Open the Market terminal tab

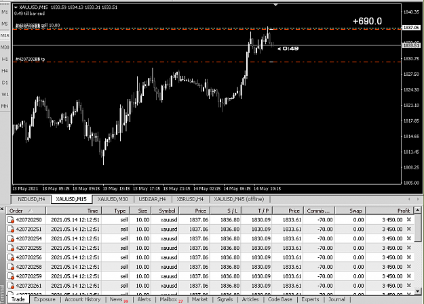[200, 299]
